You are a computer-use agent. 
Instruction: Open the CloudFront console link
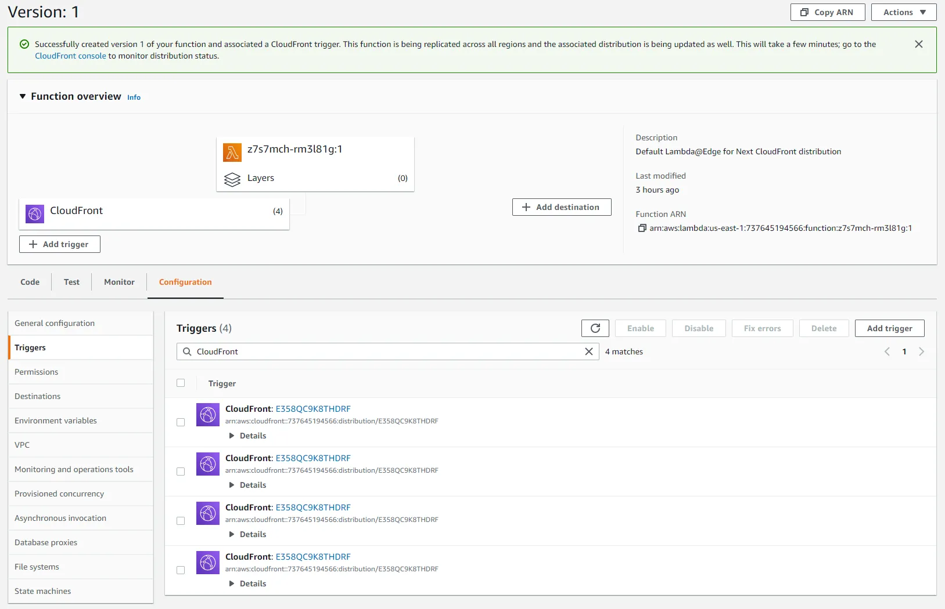point(70,56)
